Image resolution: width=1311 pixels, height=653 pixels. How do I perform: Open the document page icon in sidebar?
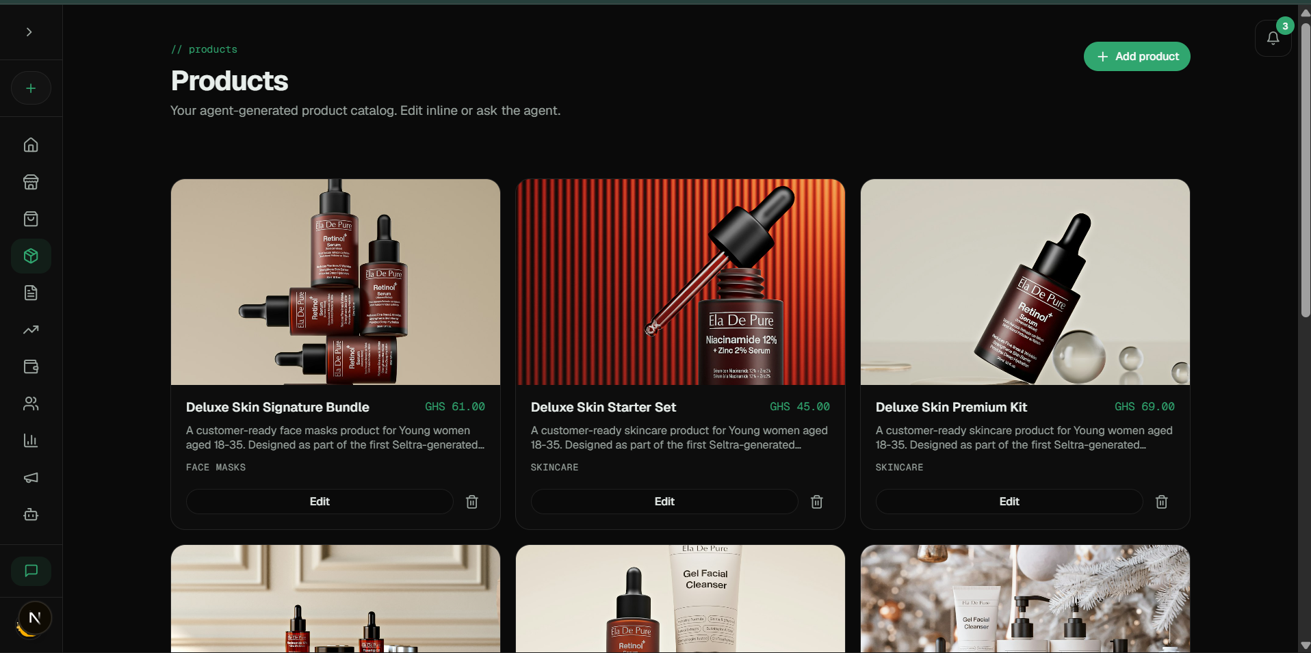31,293
